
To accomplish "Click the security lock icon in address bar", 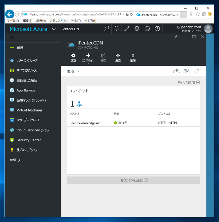I will click(127, 14).
